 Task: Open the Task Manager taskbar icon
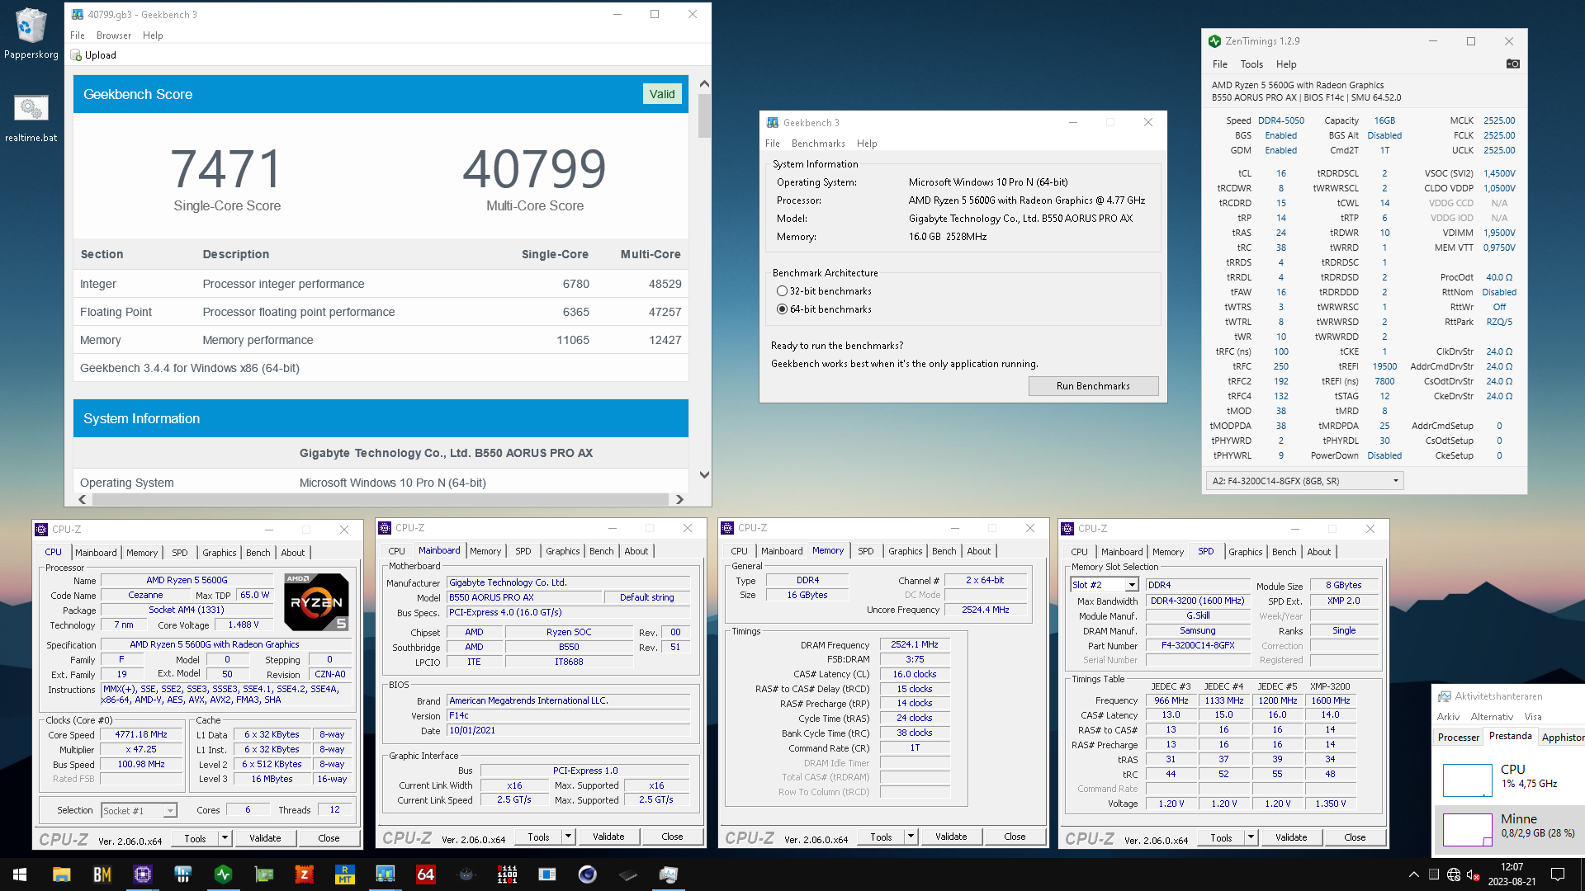669,874
